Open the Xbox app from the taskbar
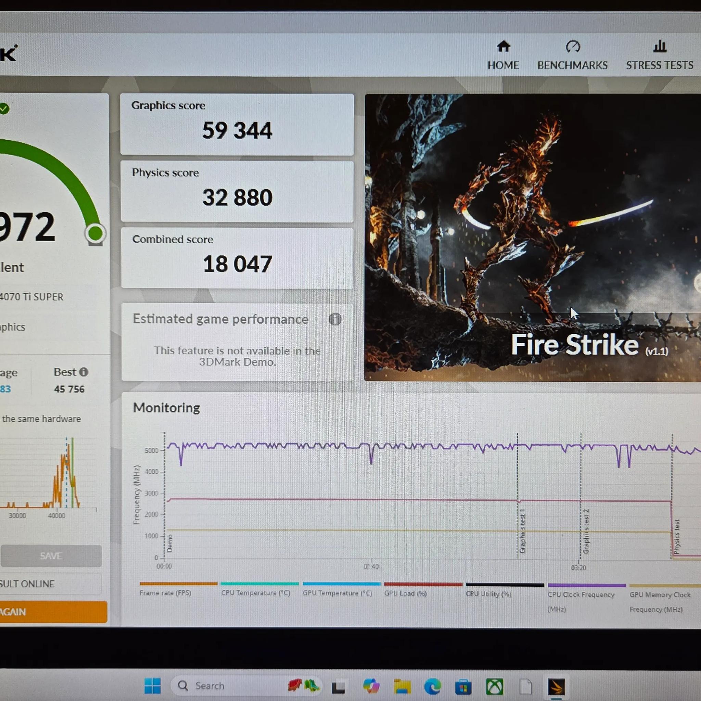 [x=495, y=687]
